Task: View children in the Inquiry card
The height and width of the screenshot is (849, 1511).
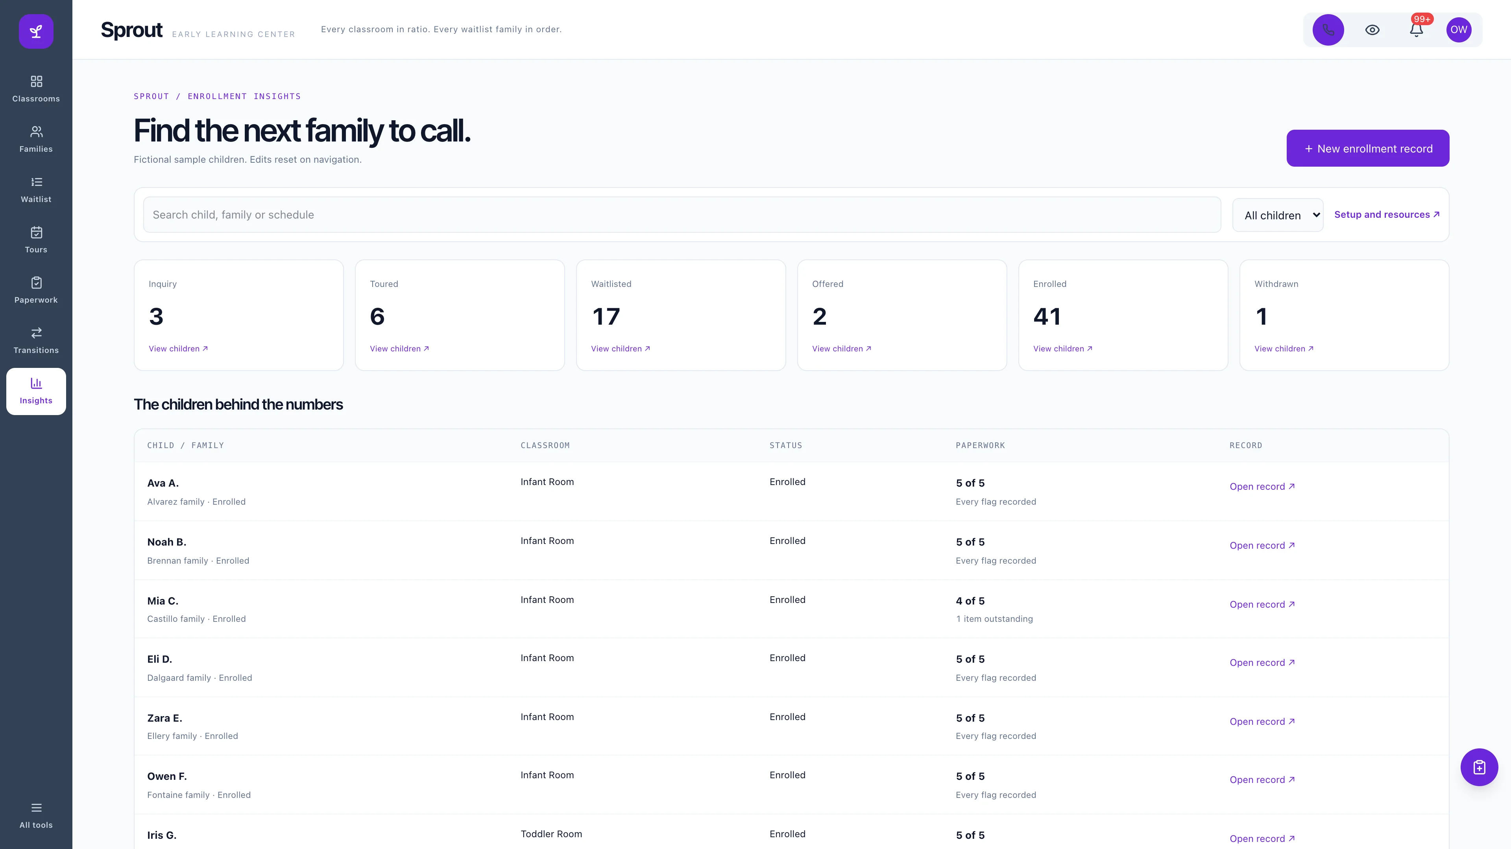Action: pos(178,349)
